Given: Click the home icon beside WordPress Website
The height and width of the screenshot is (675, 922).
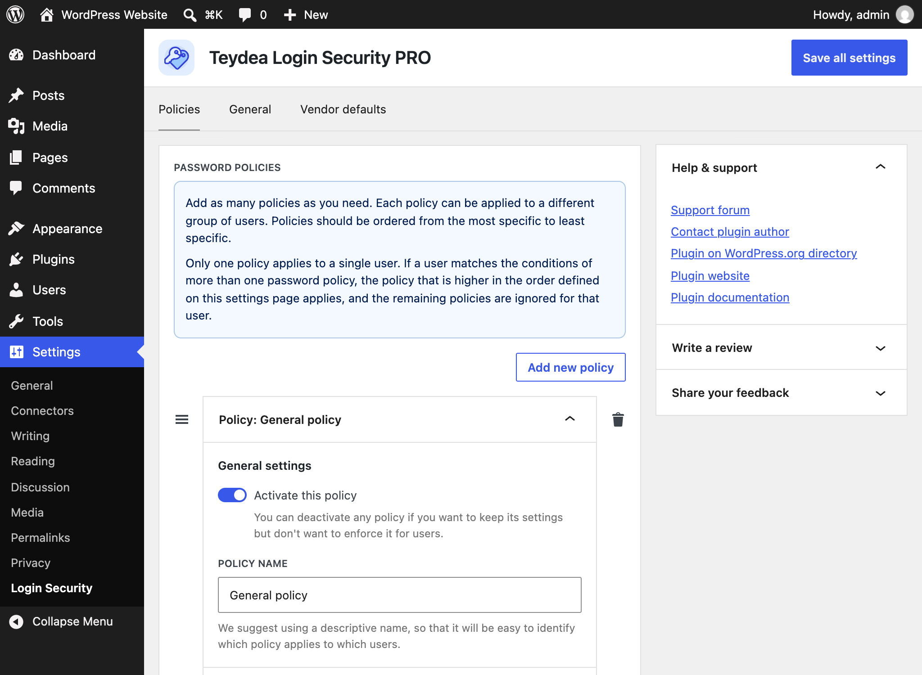Looking at the screenshot, I should click(47, 15).
